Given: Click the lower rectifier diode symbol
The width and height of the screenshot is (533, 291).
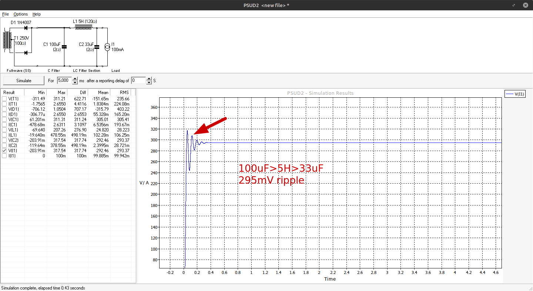Looking at the screenshot, I should click(26, 53).
